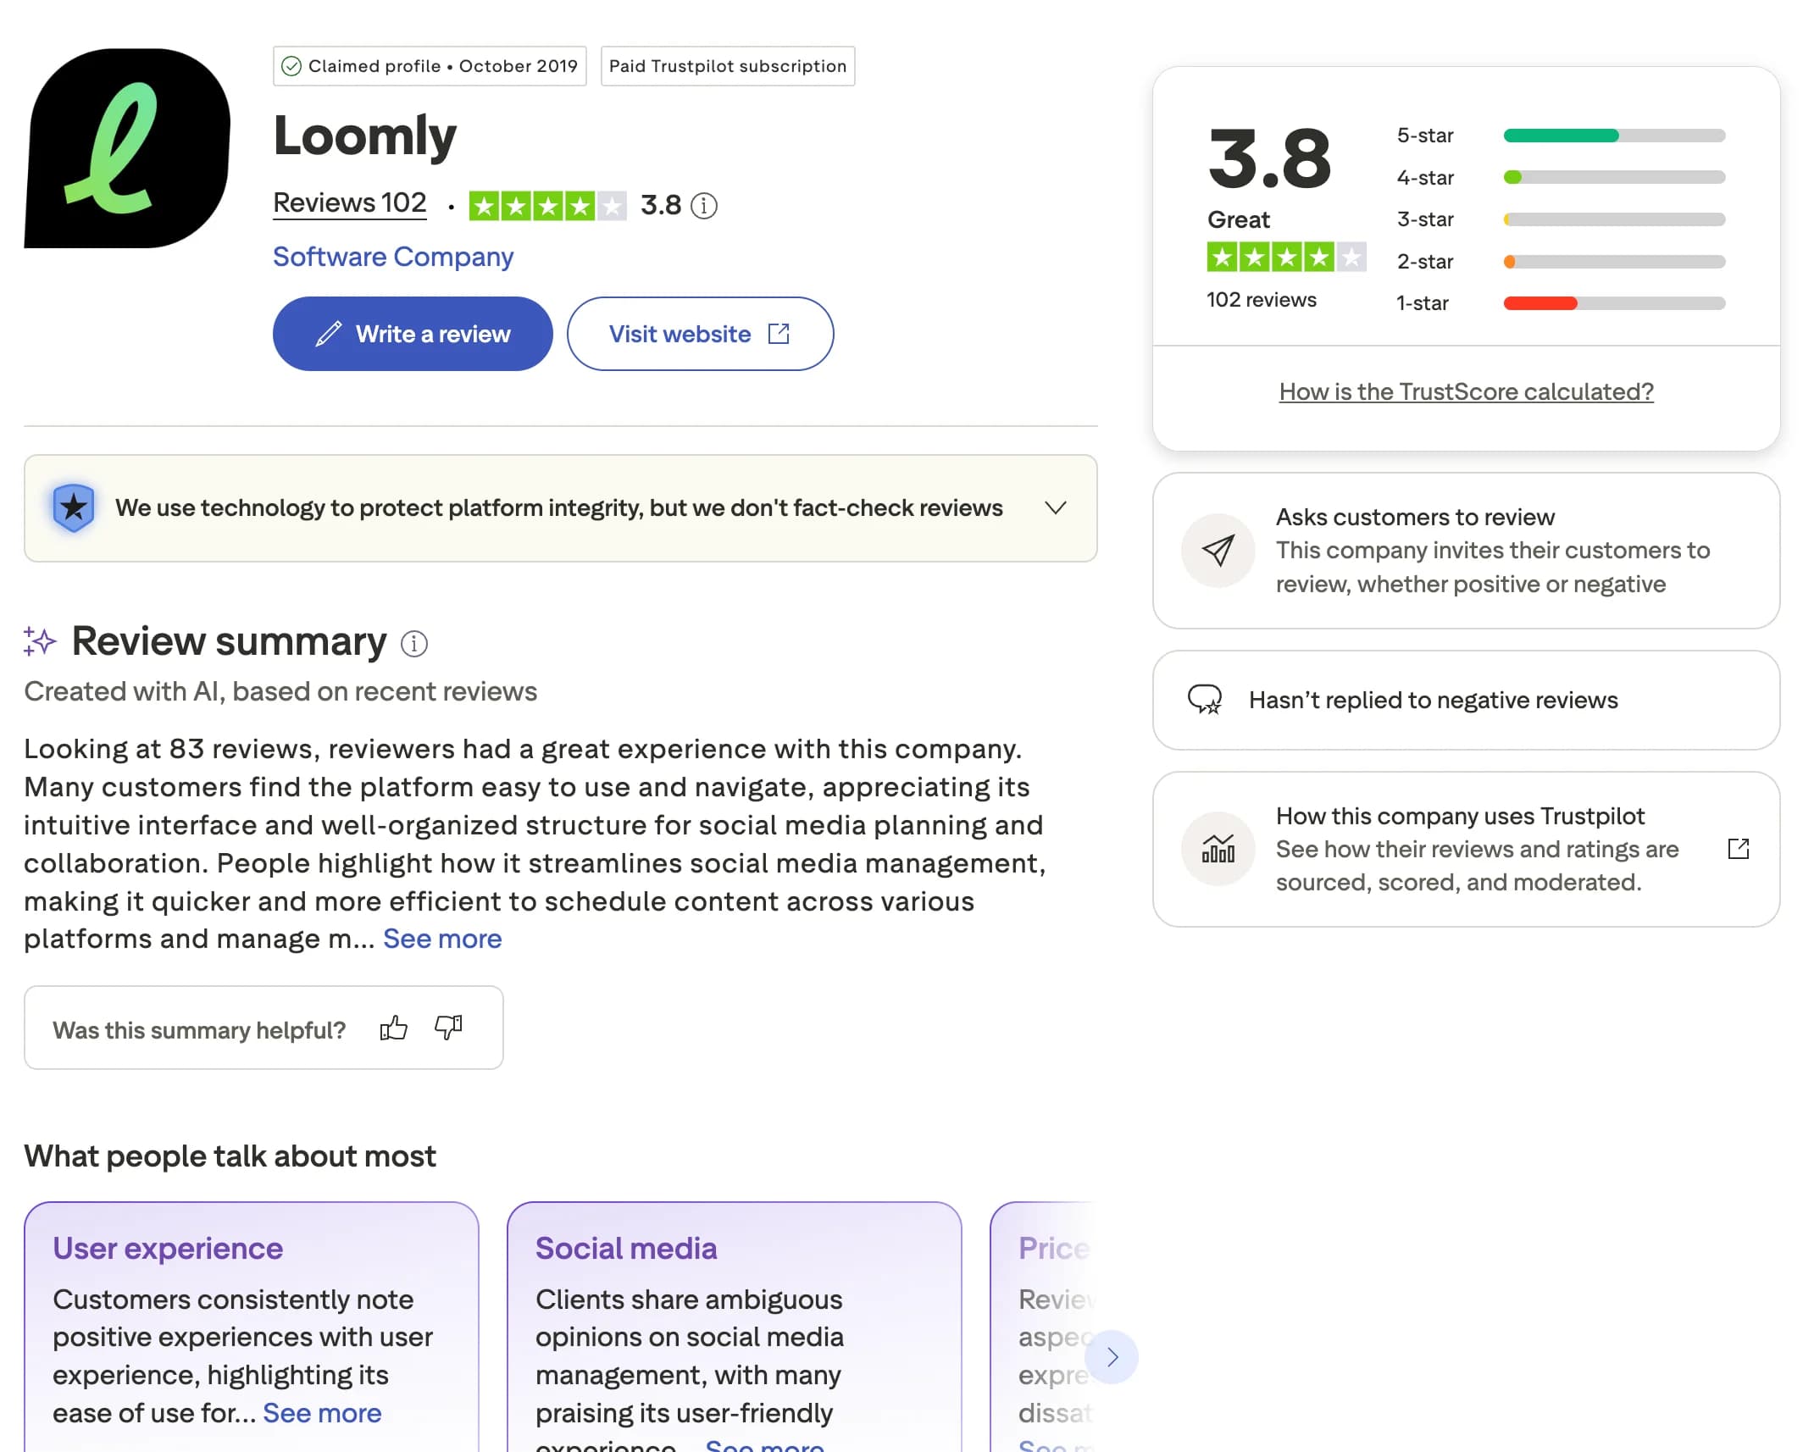Image resolution: width=1803 pixels, height=1452 pixels.
Task: Click the shield star integrity icon
Action: click(74, 507)
